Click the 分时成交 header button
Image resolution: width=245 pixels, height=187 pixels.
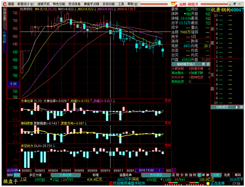tap(222, 107)
